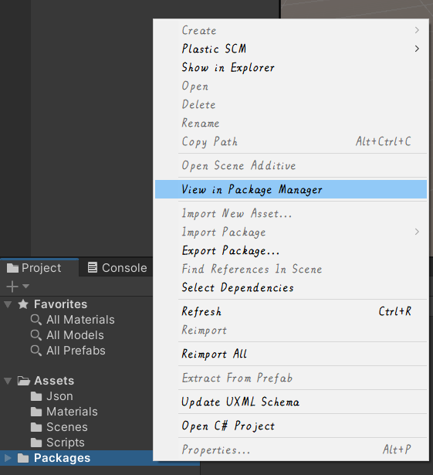The width and height of the screenshot is (433, 475).
Task: Click Plastic SCM menu entry
Action: [x=291, y=49]
